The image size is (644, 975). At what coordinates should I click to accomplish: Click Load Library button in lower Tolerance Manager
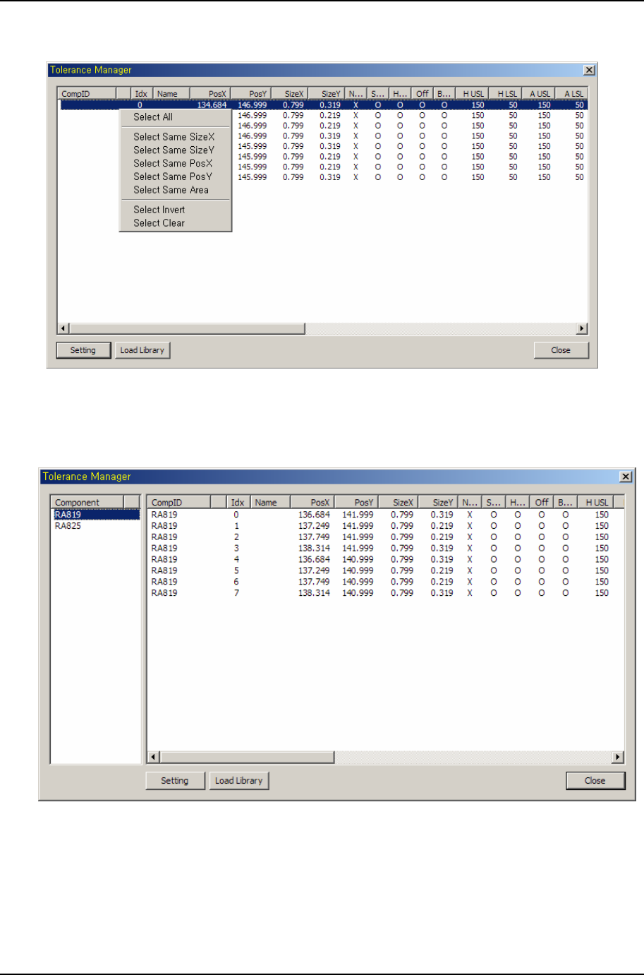click(x=239, y=781)
